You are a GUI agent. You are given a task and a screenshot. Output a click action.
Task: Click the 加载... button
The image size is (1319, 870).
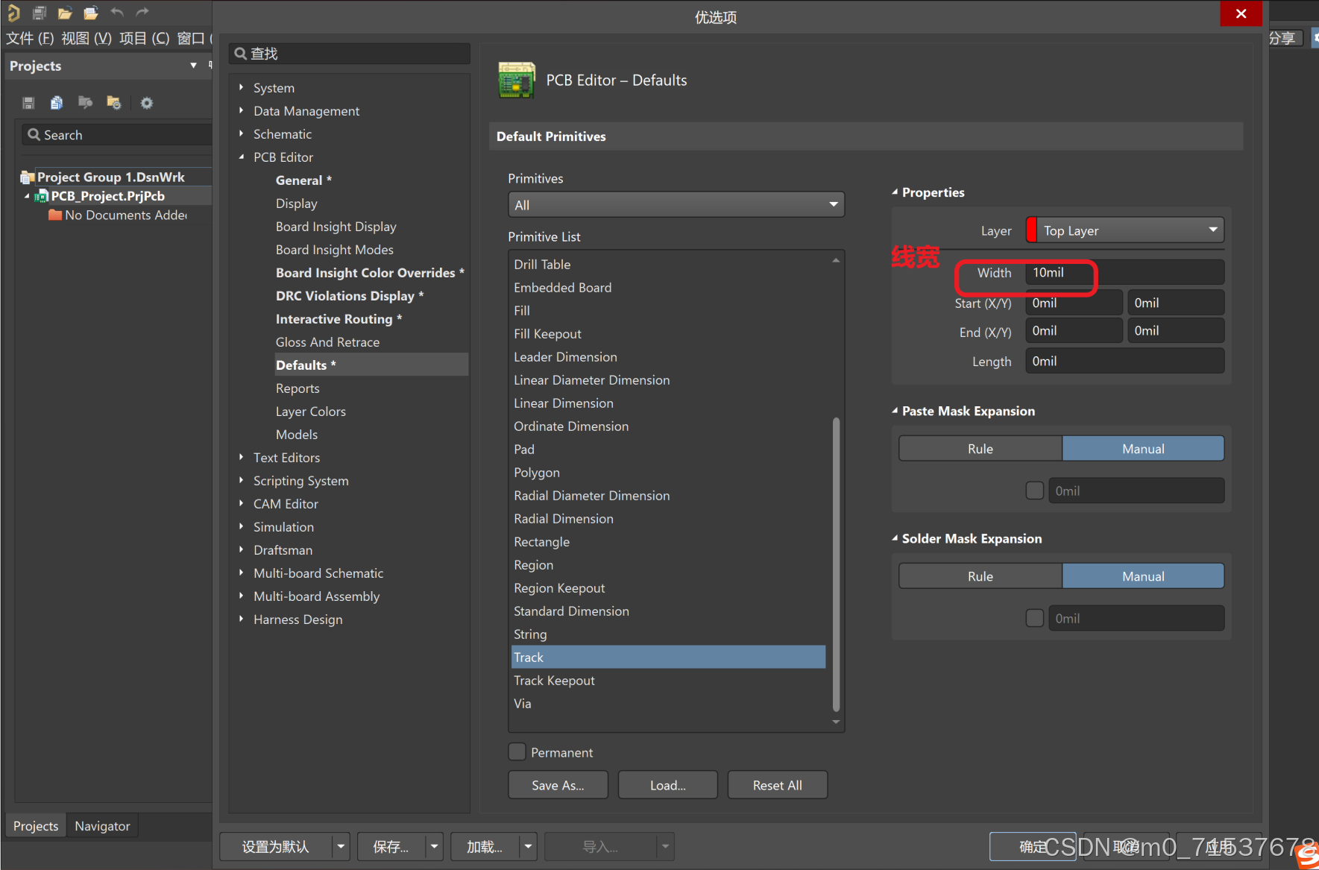point(485,846)
